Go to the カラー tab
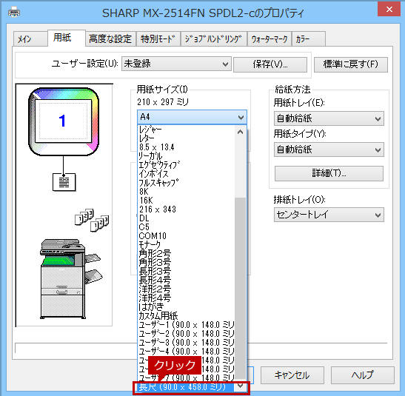 (309, 39)
